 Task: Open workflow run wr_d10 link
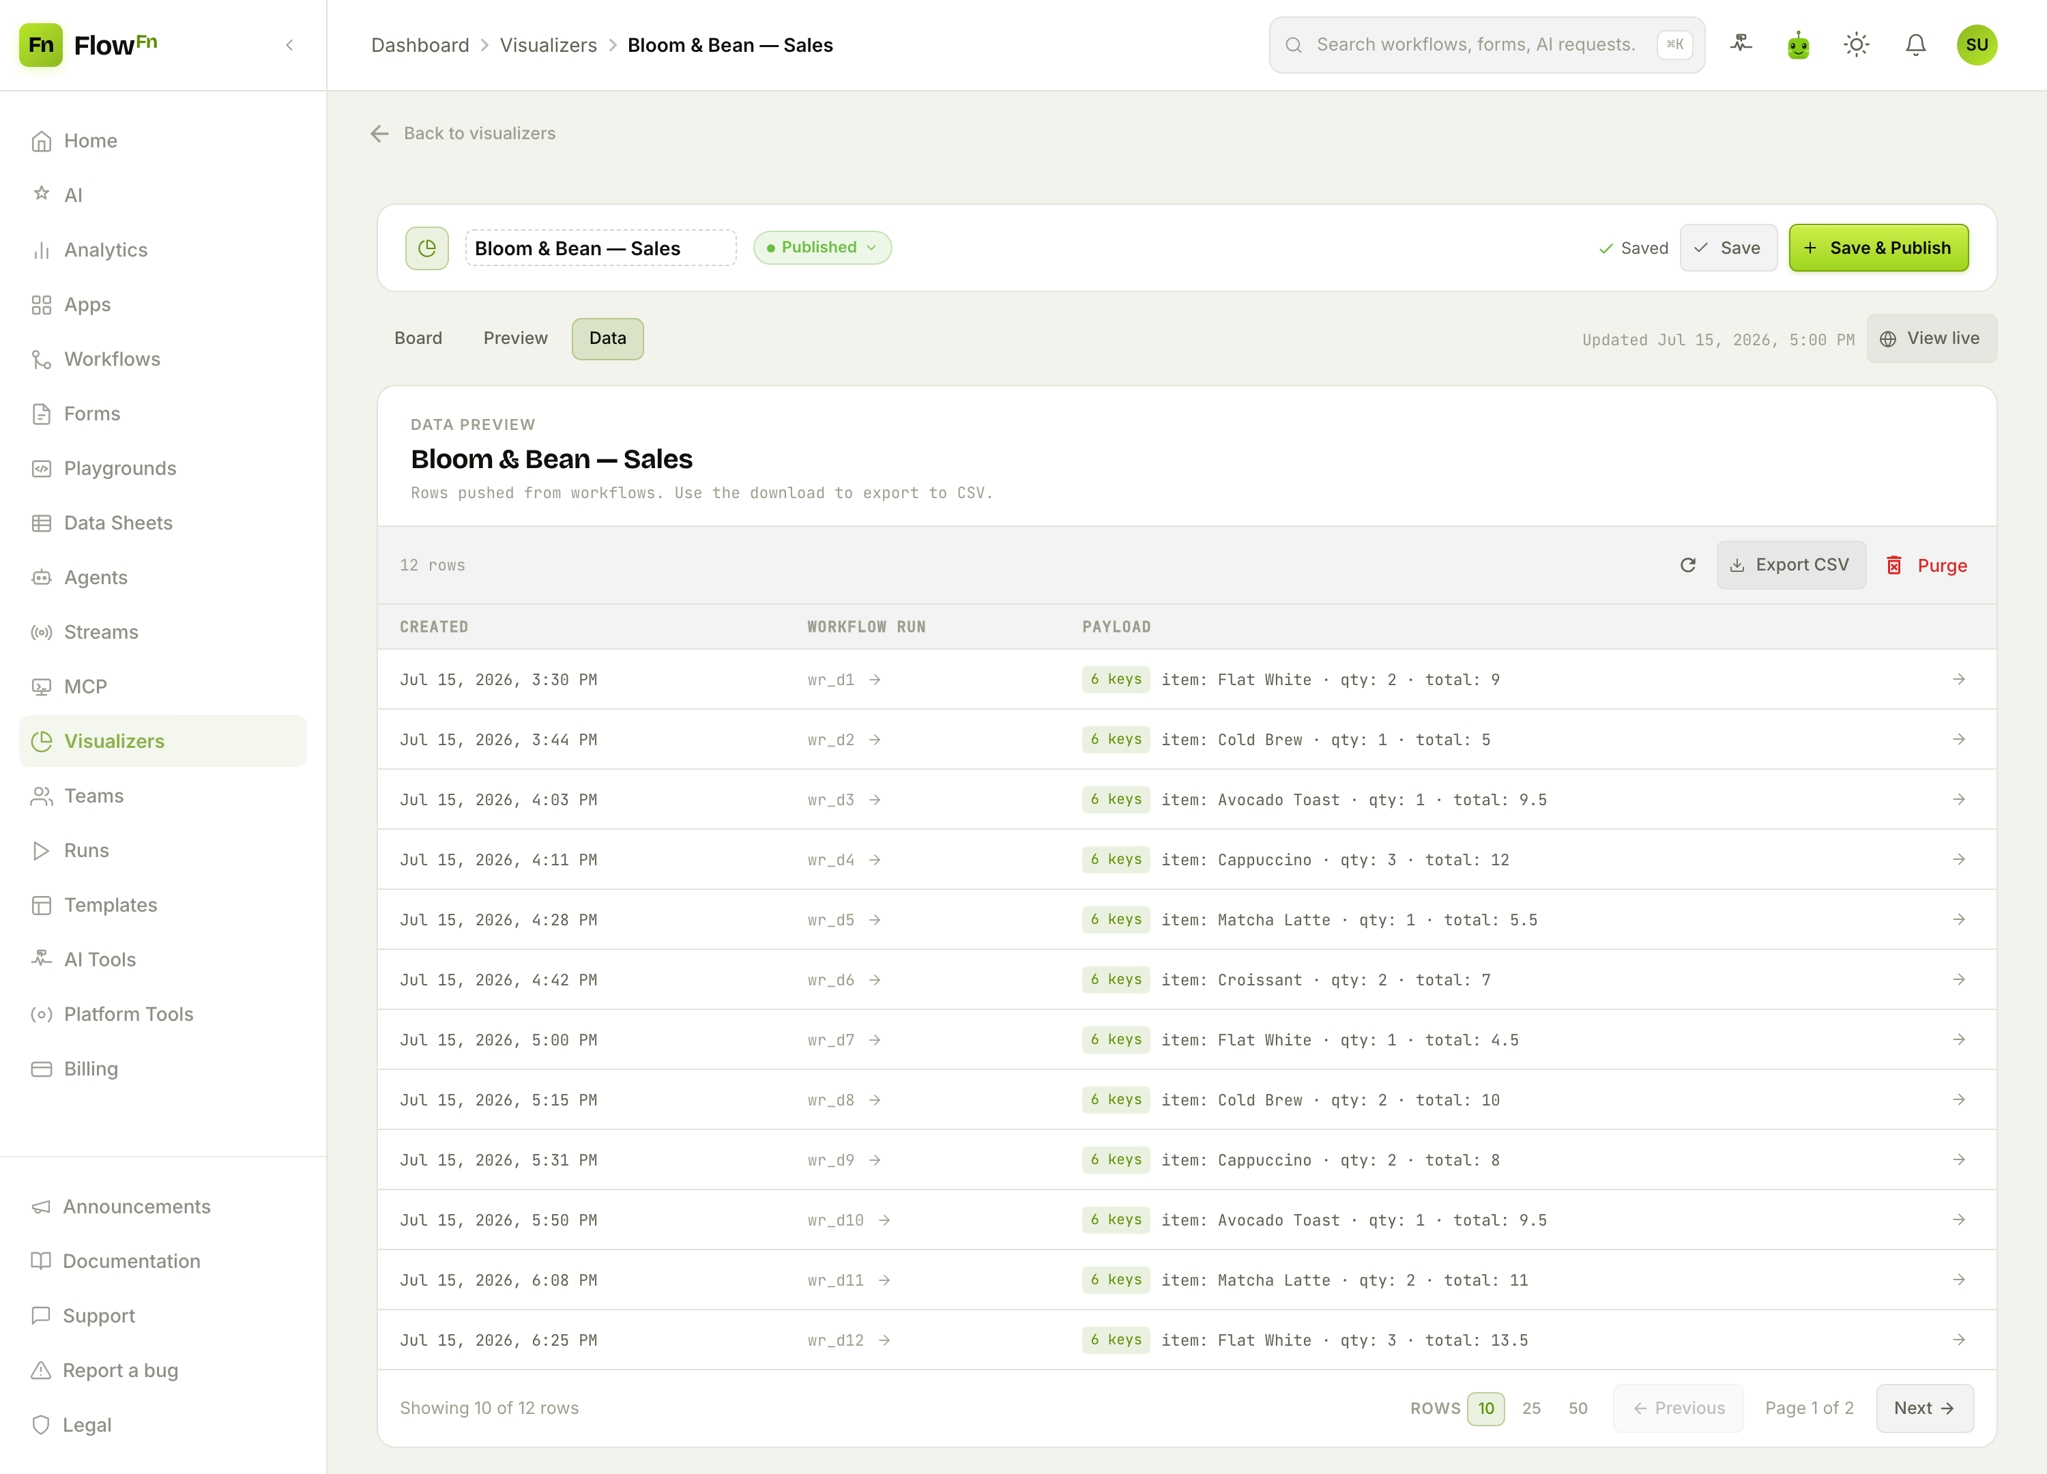848,1220
